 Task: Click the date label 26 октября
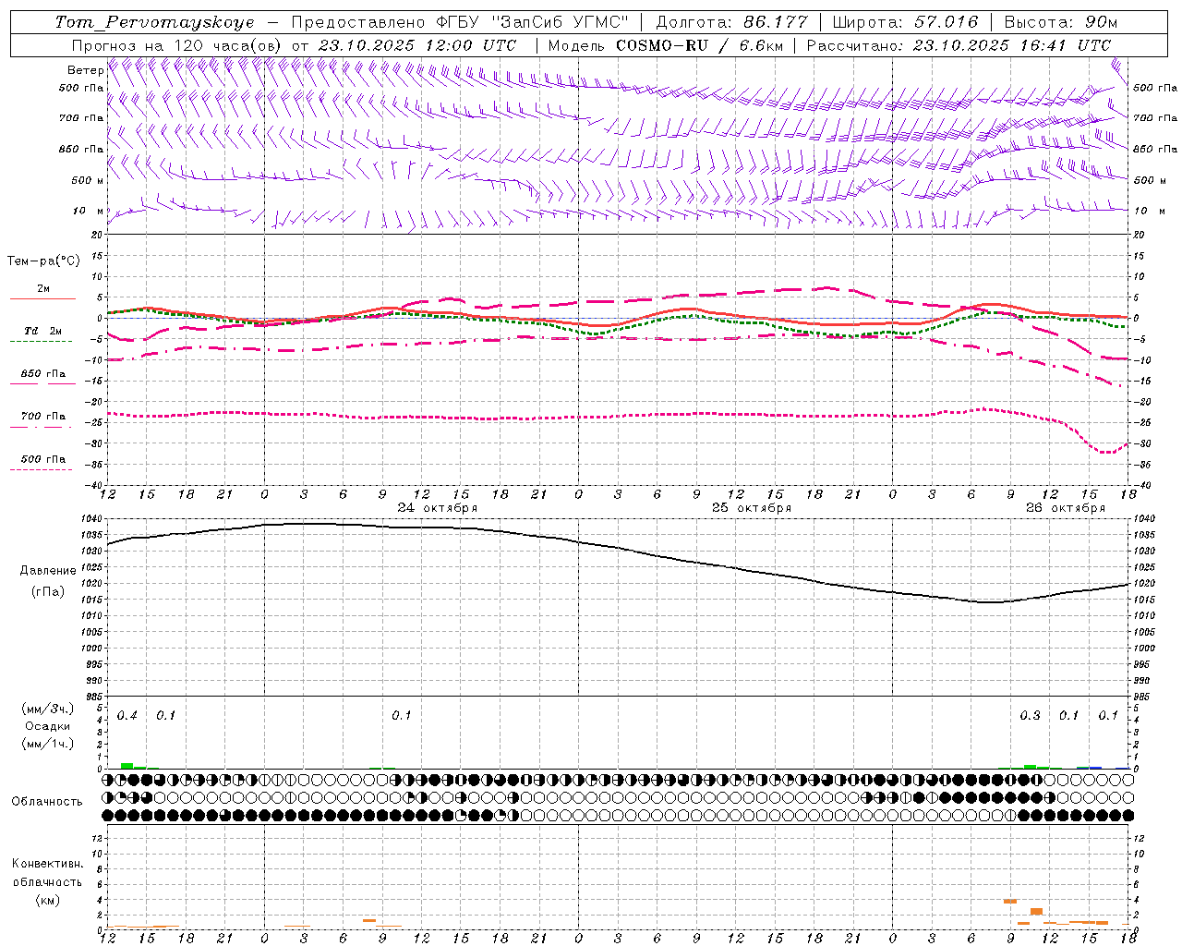[1066, 508]
